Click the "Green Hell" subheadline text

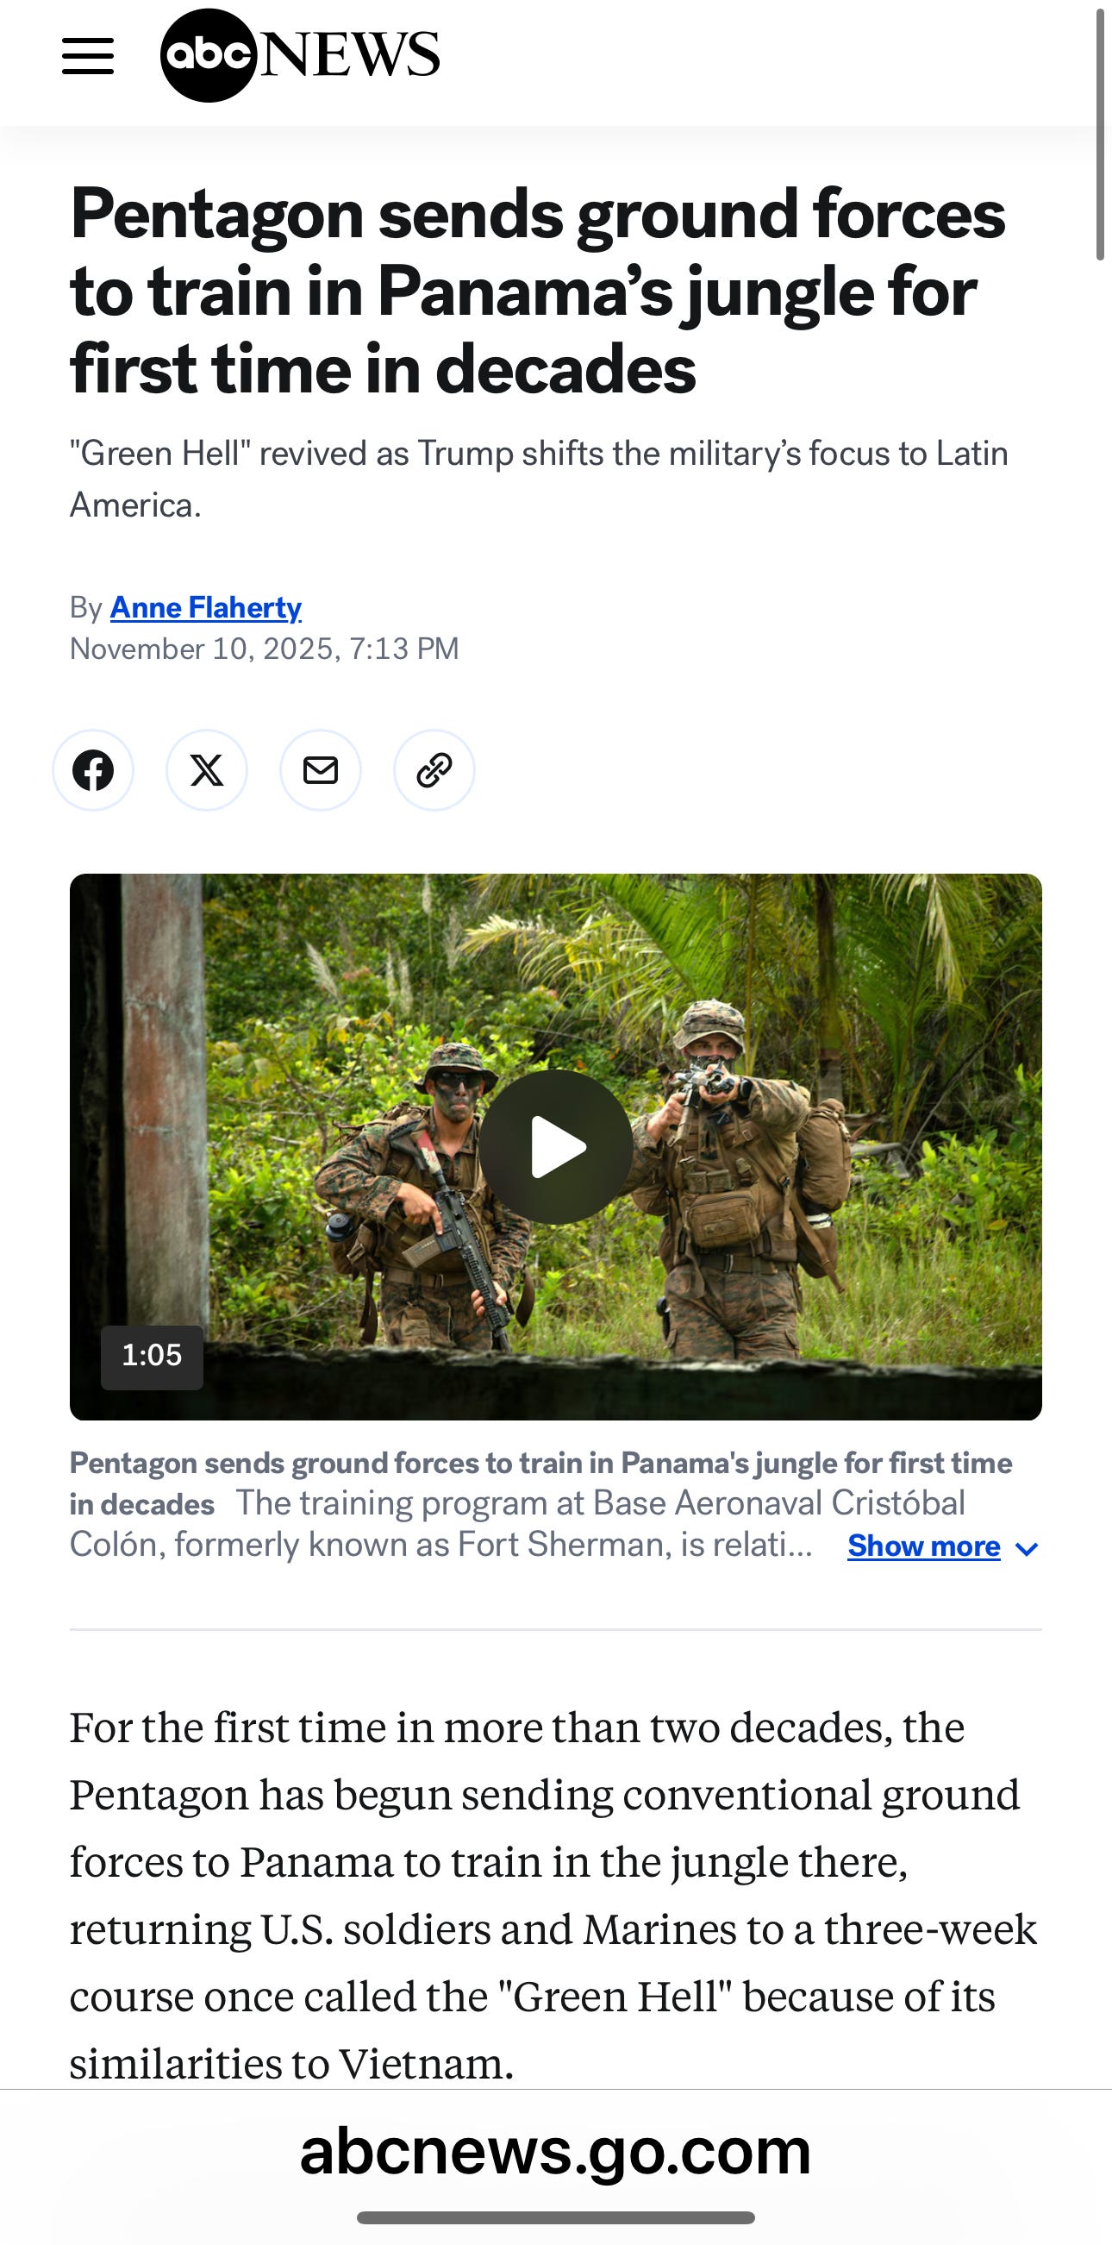pyautogui.click(x=539, y=479)
